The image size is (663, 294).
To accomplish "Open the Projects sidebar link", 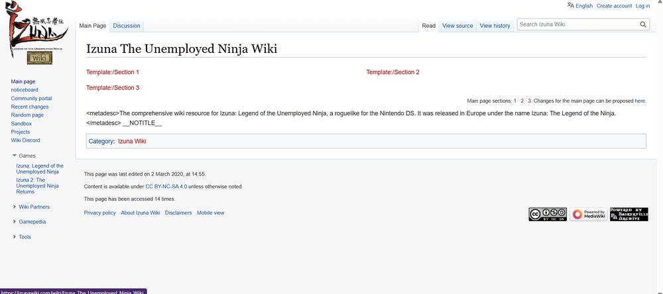I will (21, 132).
